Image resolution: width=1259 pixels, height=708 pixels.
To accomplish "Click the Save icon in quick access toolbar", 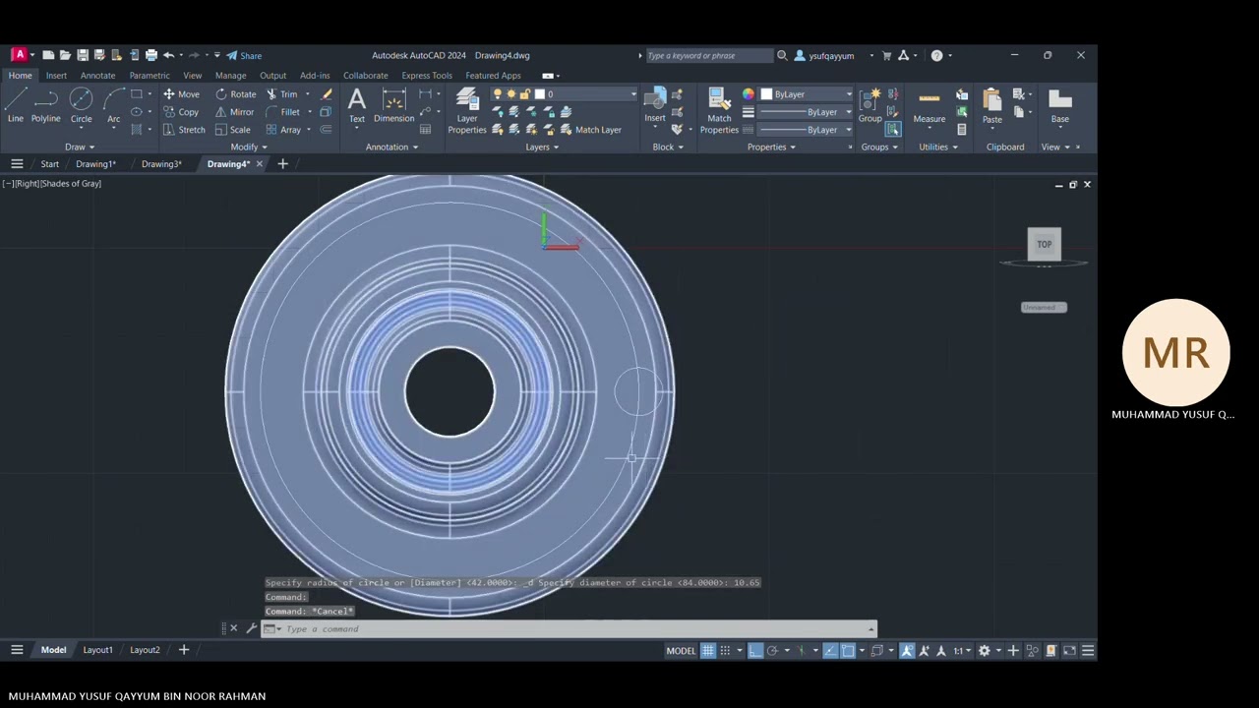I will (x=83, y=55).
